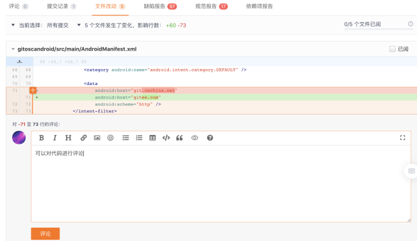Viewport: 417px width, 241px height.
Task: Open the 缺陷报告 tab
Action: tap(160, 6)
